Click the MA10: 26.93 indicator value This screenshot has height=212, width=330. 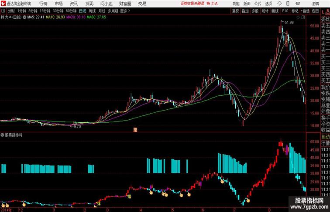55,17
